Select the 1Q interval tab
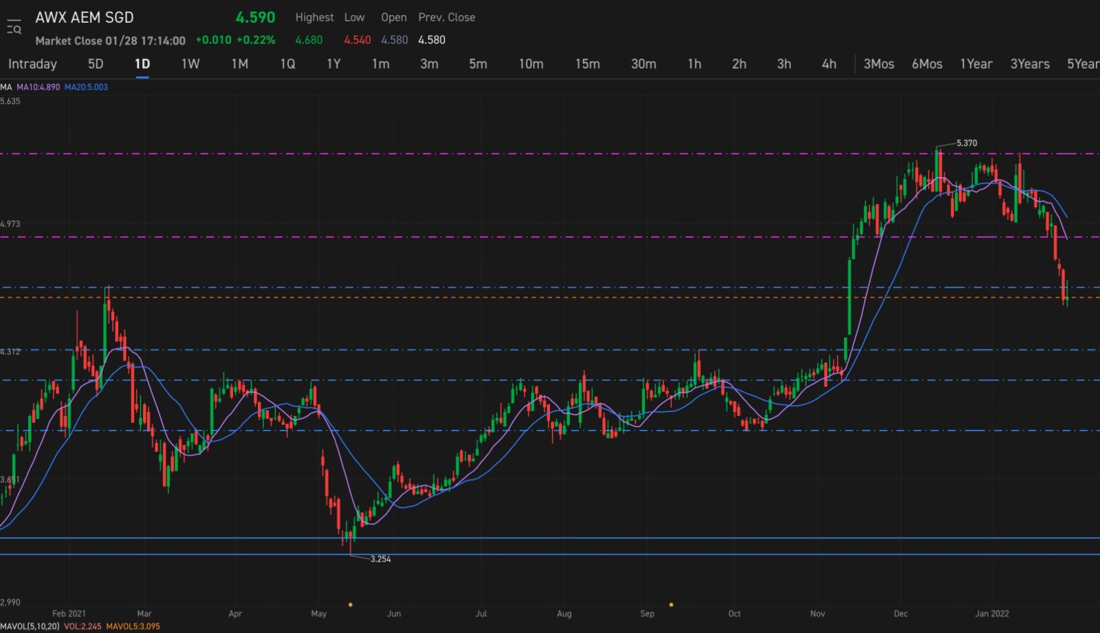Screen dimensions: 1100x633 (287, 64)
